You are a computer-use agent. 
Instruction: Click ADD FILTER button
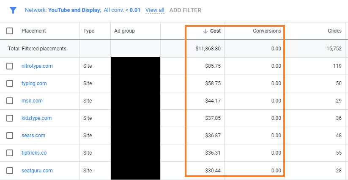pos(185,10)
